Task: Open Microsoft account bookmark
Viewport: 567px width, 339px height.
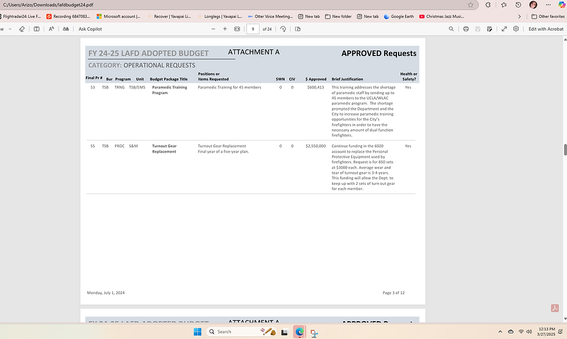Action: tap(118, 16)
